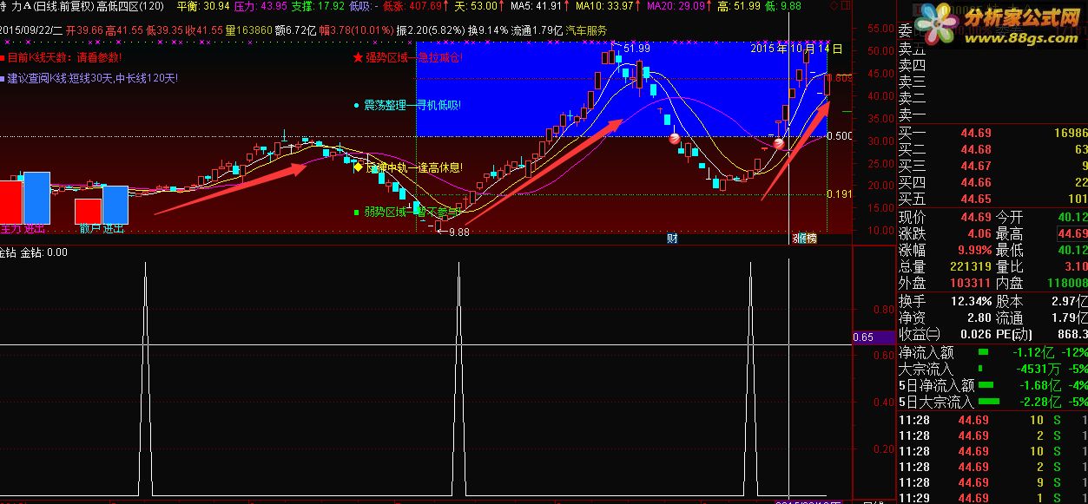Select the 卖一 ask row
Image resolution: width=1088 pixels, height=504 pixels.
click(992, 115)
